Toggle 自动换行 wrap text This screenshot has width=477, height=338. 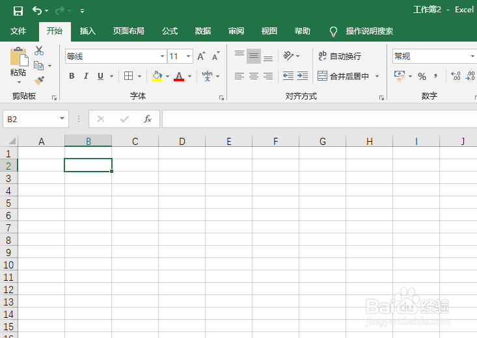click(x=340, y=56)
